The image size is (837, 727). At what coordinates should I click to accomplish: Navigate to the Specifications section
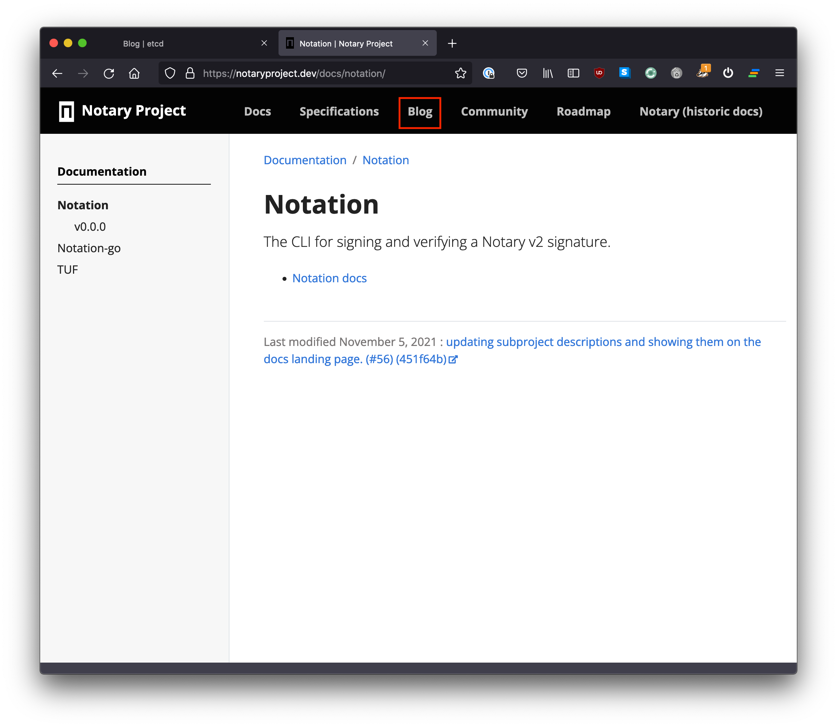tap(339, 112)
